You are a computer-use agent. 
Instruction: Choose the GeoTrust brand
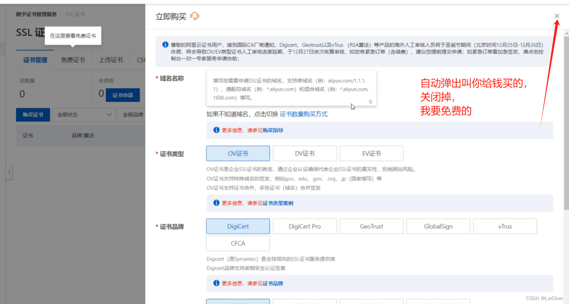click(x=371, y=227)
